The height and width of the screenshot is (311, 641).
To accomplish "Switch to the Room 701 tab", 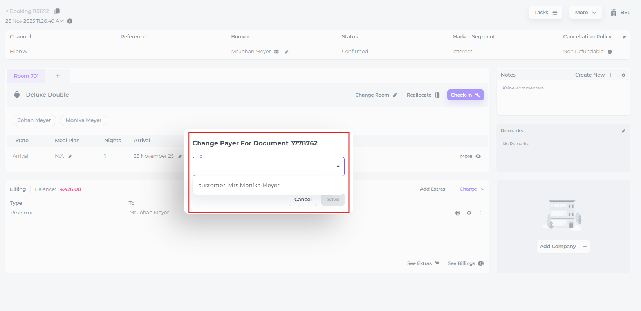I will point(26,76).
